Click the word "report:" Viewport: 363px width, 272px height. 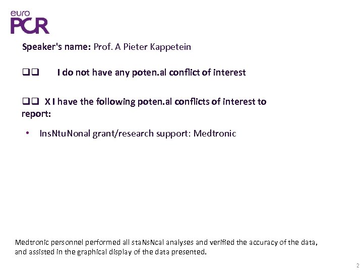(x=36, y=114)
